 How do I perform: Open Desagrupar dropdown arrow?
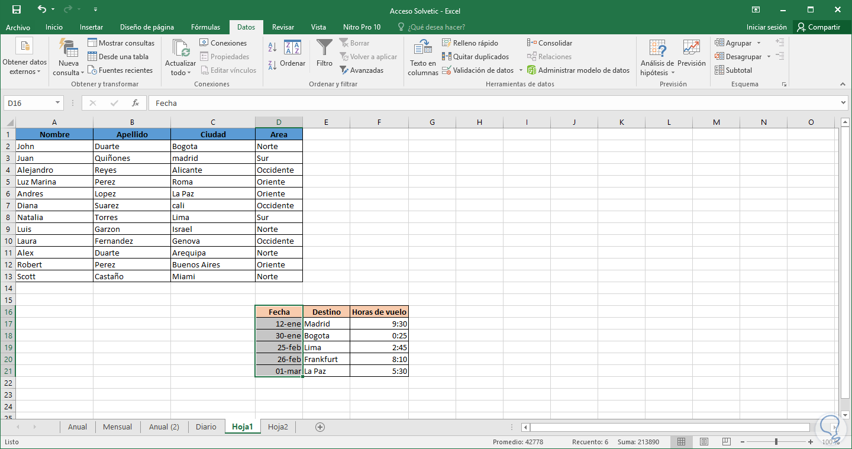769,57
